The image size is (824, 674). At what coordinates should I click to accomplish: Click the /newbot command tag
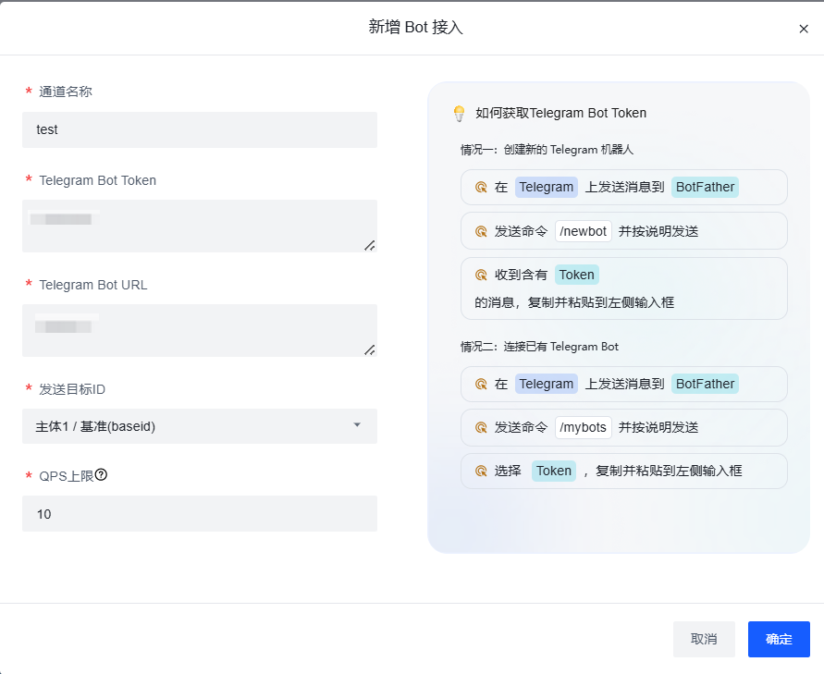click(584, 231)
